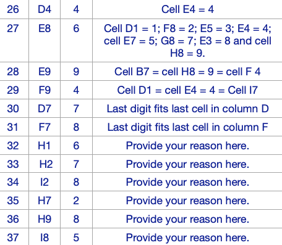282x245 pixels.
Task: Click the 'Cell E4 = 4' reason
Action: (x=187, y=9)
